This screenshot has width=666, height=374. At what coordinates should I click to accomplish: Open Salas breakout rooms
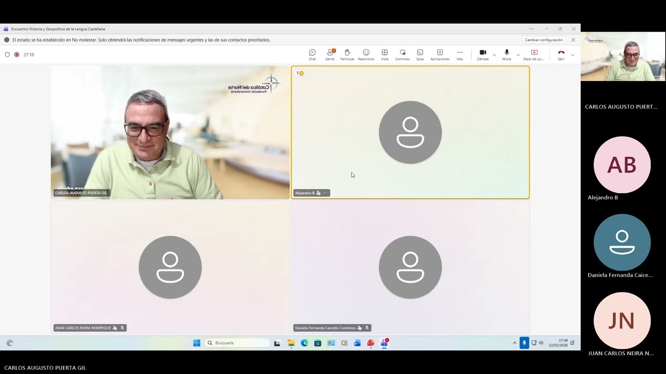[420, 55]
